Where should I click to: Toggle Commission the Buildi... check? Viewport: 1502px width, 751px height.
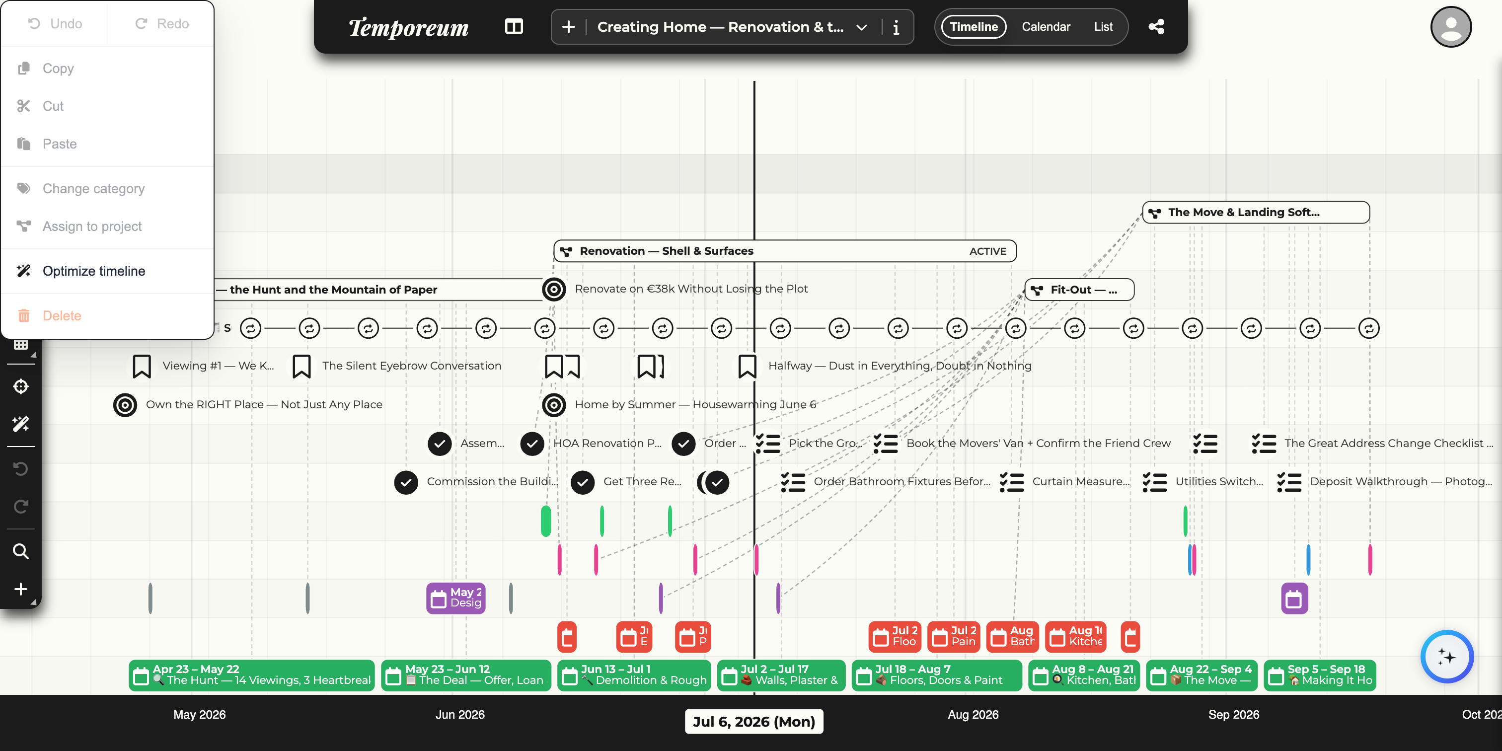pyautogui.click(x=406, y=482)
